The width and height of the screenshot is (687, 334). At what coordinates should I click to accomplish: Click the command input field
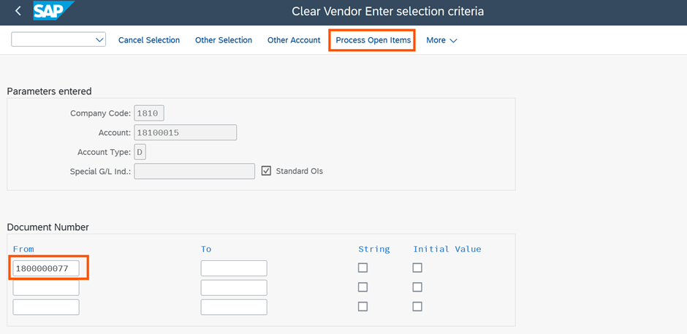coord(53,39)
